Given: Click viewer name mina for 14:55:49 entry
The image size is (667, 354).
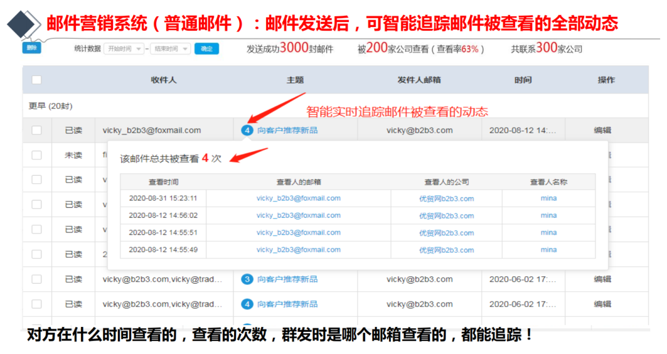Looking at the screenshot, I should point(548,250).
